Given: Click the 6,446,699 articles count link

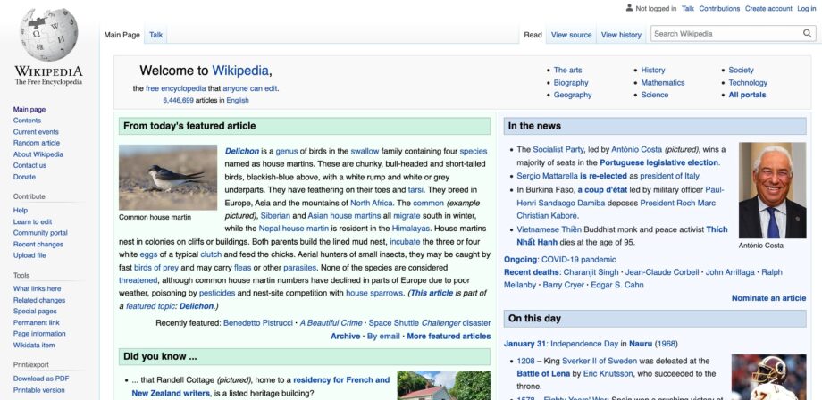Looking at the screenshot, I should click(178, 101).
